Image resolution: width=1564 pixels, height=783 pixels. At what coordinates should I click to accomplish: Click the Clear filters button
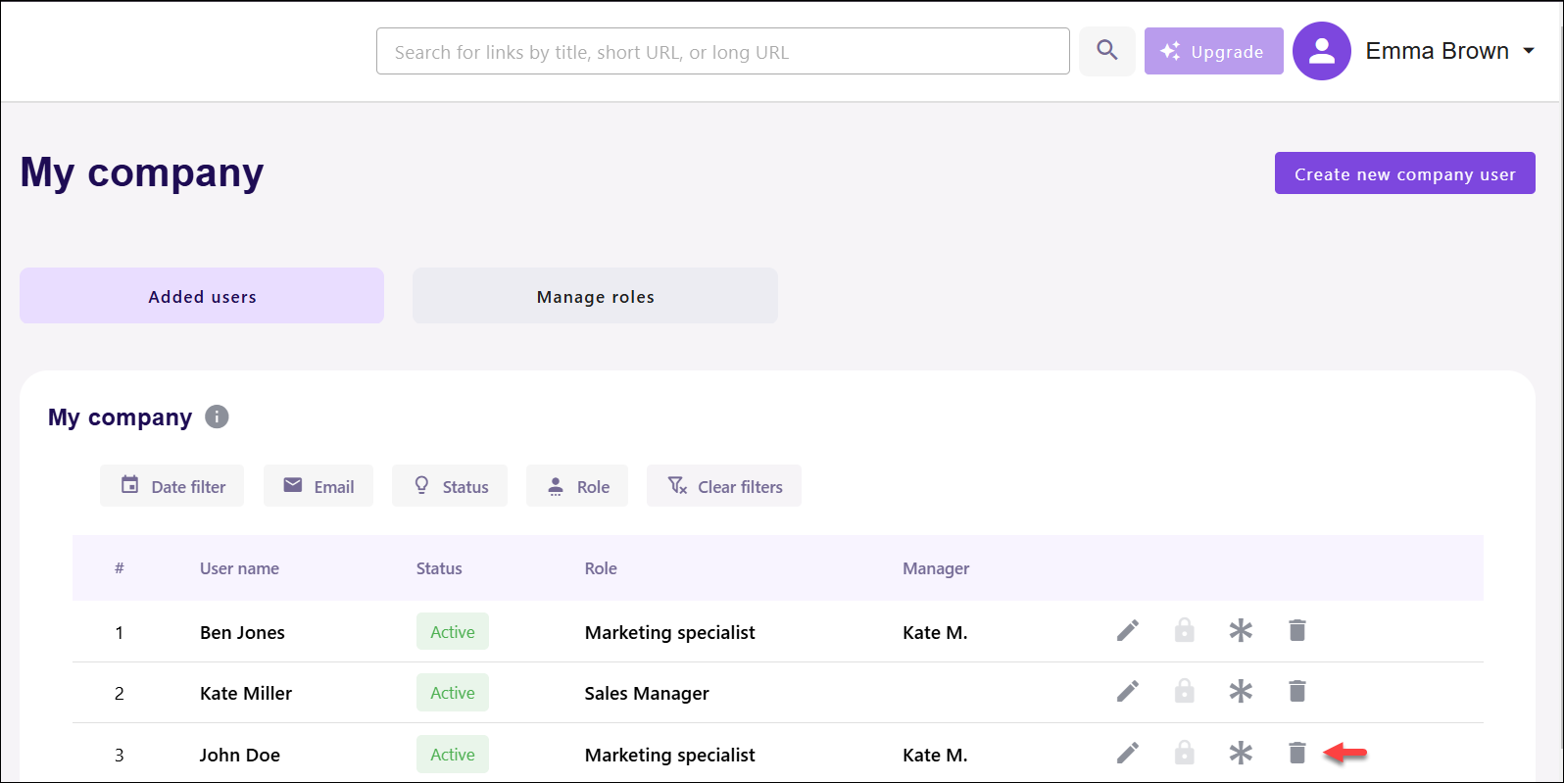[x=724, y=486]
